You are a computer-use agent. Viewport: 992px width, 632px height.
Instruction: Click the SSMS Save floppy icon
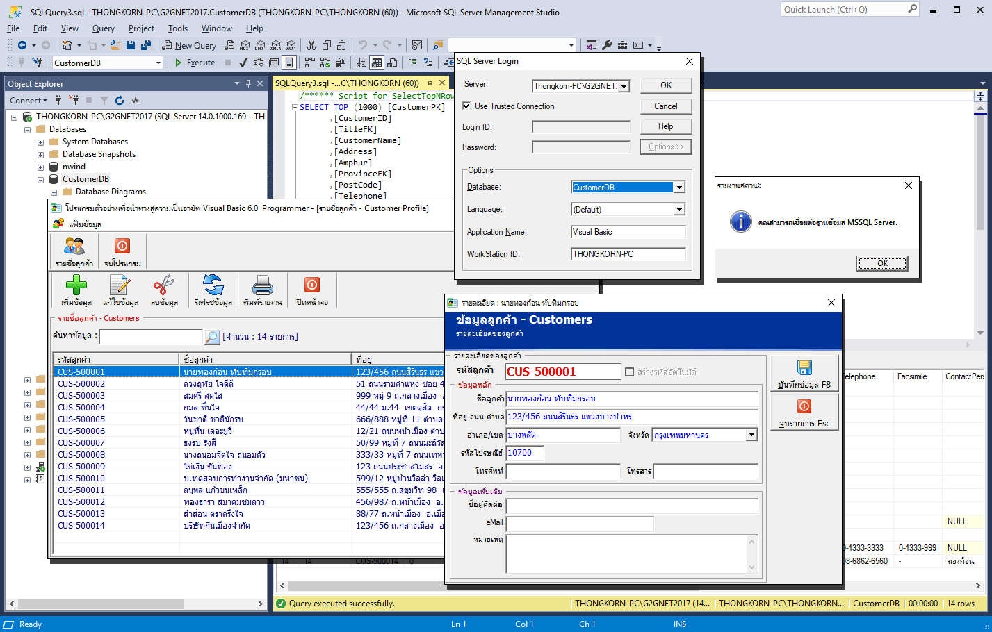coord(131,45)
